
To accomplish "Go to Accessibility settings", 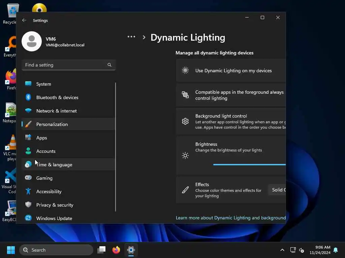I will 68,191.
